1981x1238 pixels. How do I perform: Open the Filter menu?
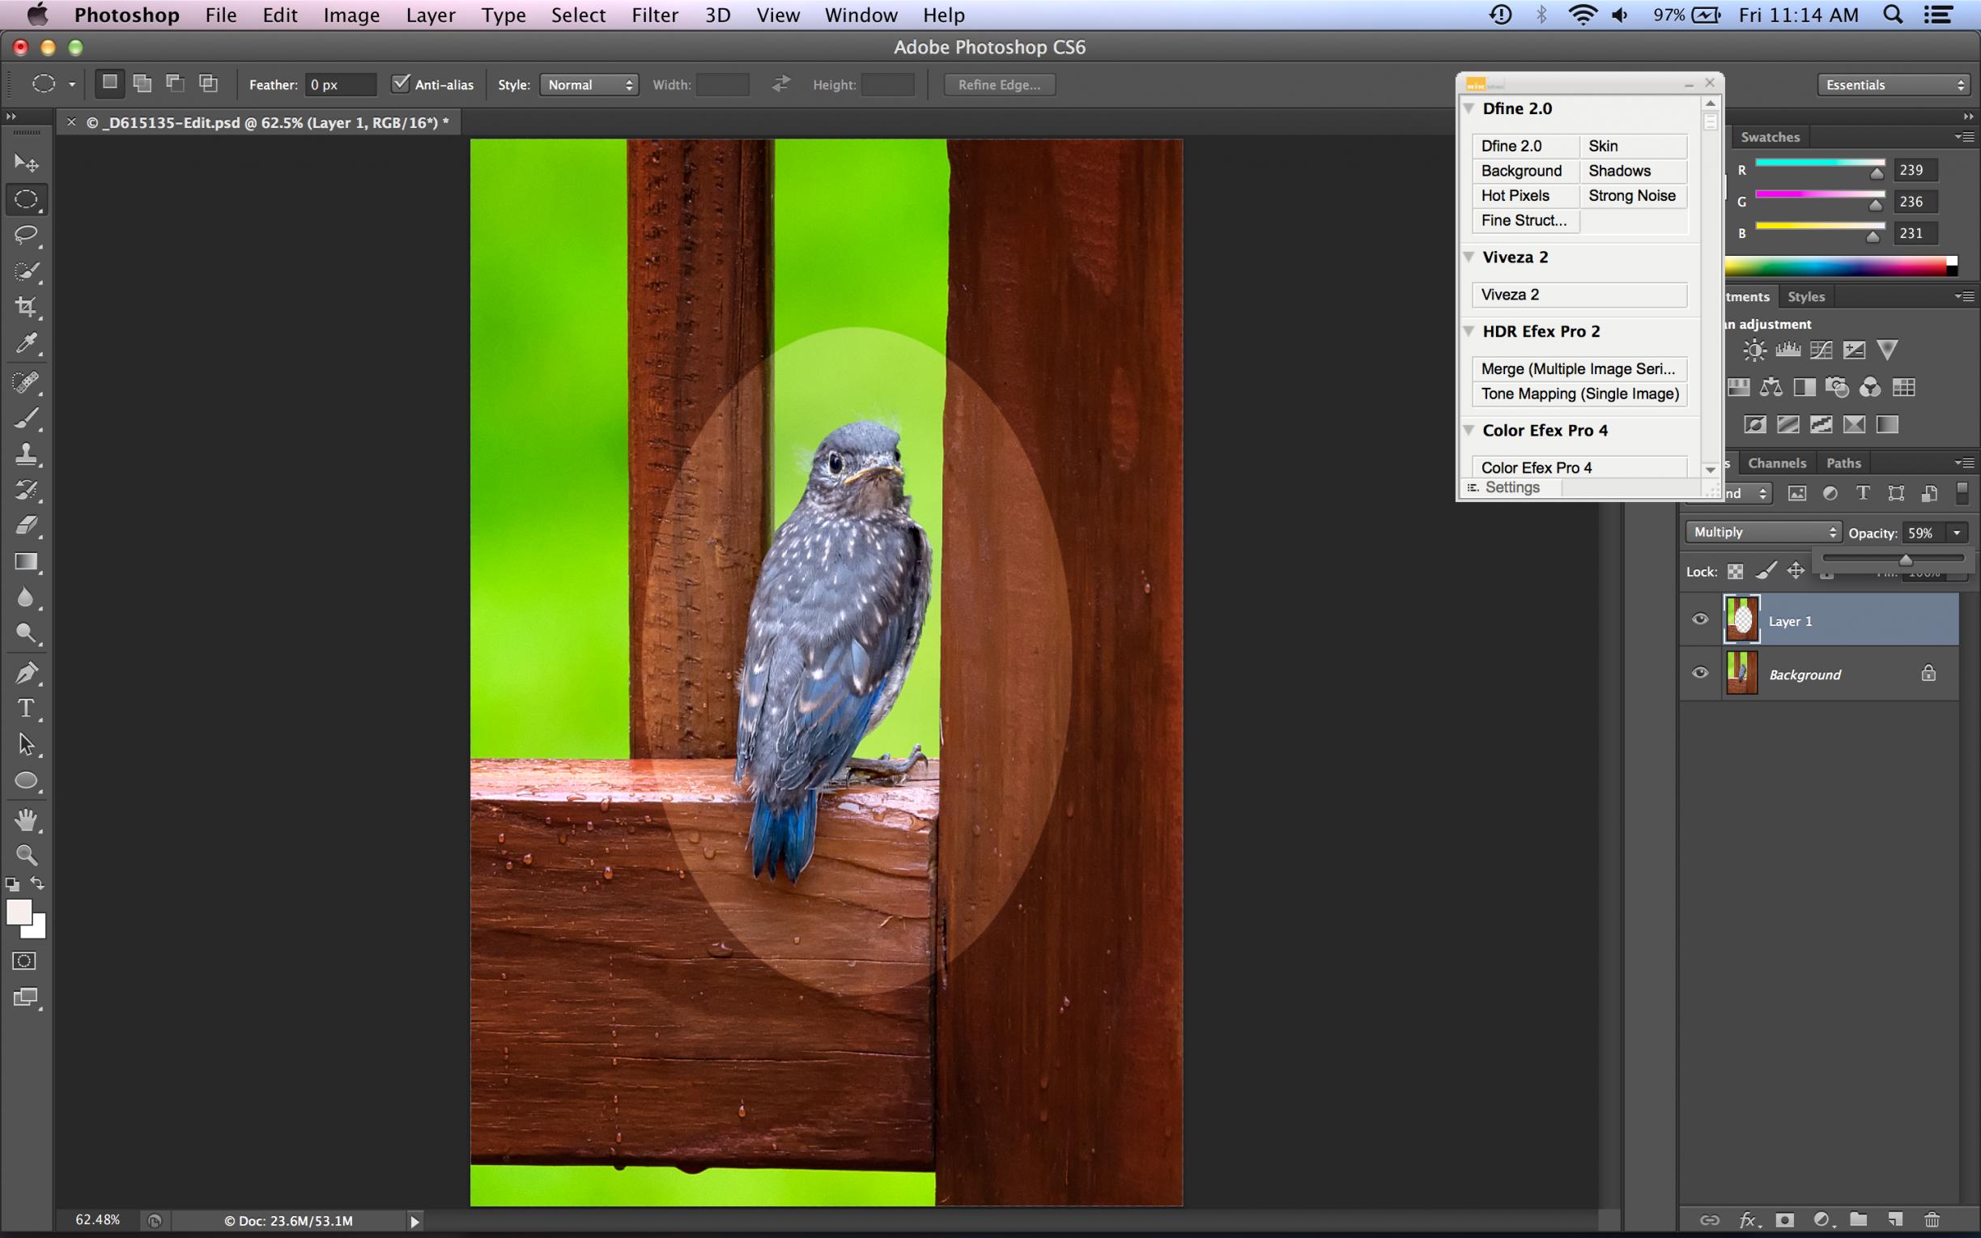pos(654,15)
